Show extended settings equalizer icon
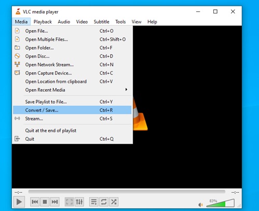Image resolution: width=259 pixels, height=211 pixels. click(x=79, y=202)
